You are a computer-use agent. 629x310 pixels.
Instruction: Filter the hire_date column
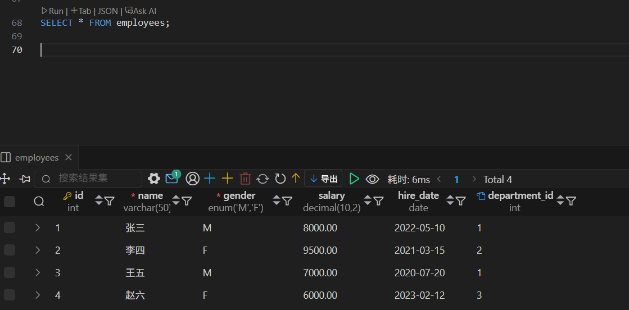click(x=461, y=201)
